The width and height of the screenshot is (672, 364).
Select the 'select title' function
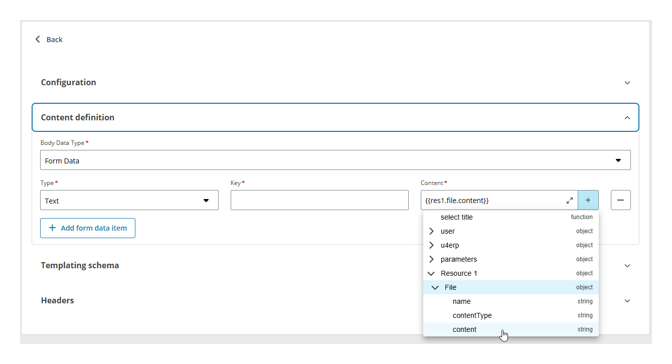coord(456,217)
